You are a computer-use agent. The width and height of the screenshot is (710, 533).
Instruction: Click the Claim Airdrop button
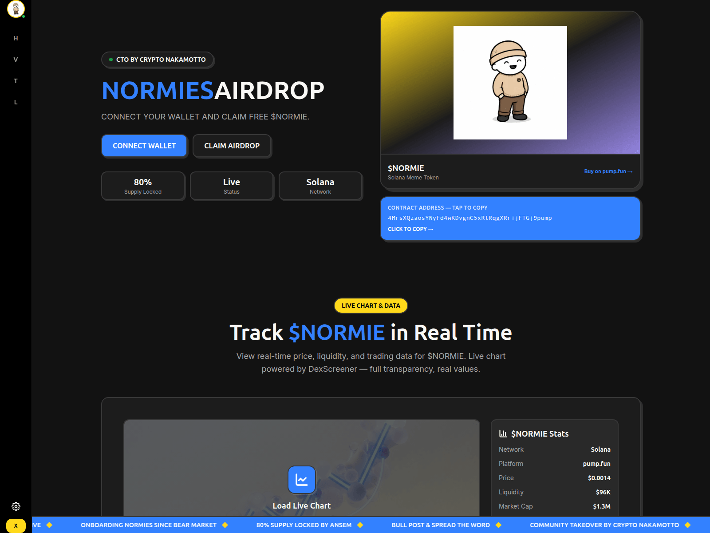[232, 146]
